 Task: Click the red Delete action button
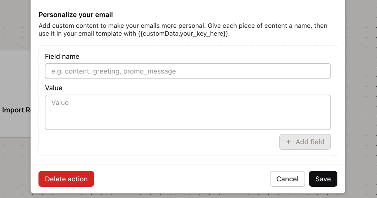coord(66,179)
